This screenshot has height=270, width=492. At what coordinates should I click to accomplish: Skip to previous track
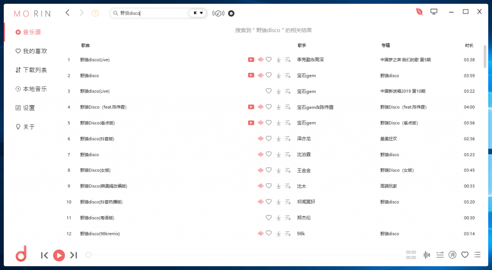(44, 255)
